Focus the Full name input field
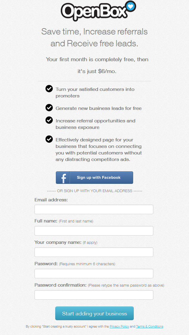Screen dimensions: 189x335 pos(94,231)
